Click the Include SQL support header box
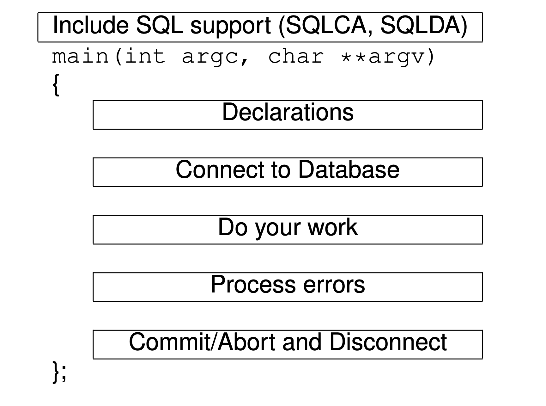546x406 pixels. pyautogui.click(x=260, y=27)
